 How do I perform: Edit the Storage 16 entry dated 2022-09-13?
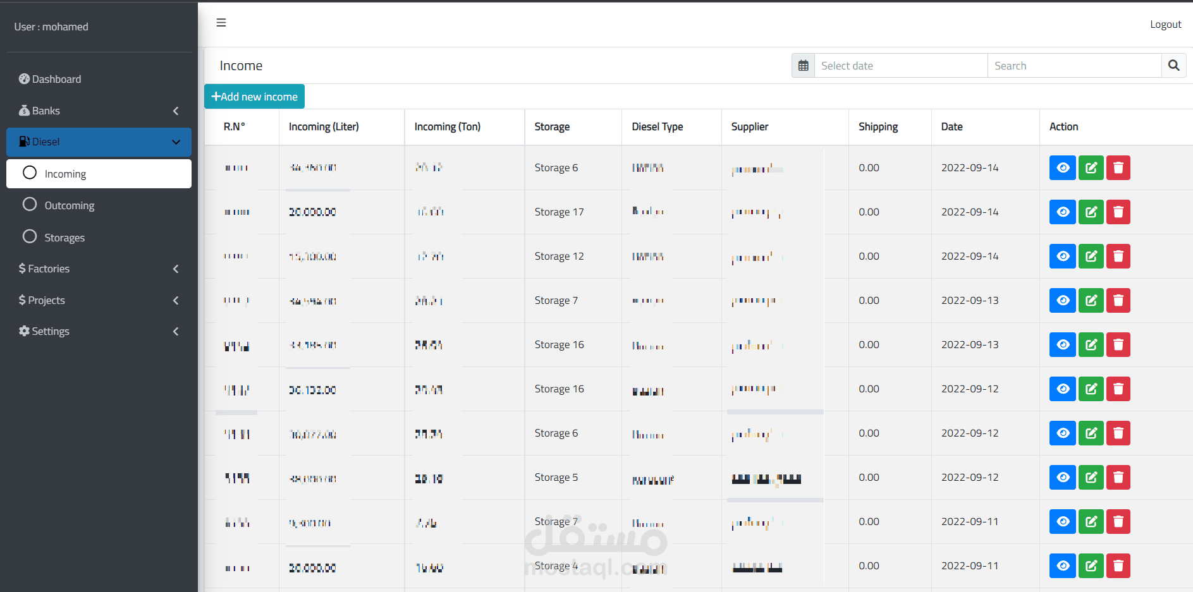pos(1091,345)
